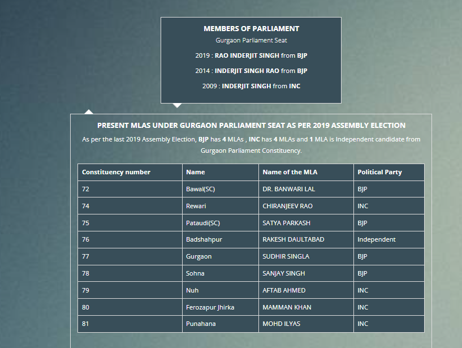The image size is (462, 348).
Task: Click the 2014 Inderjit Singh Rao entry
Action: tap(251, 71)
